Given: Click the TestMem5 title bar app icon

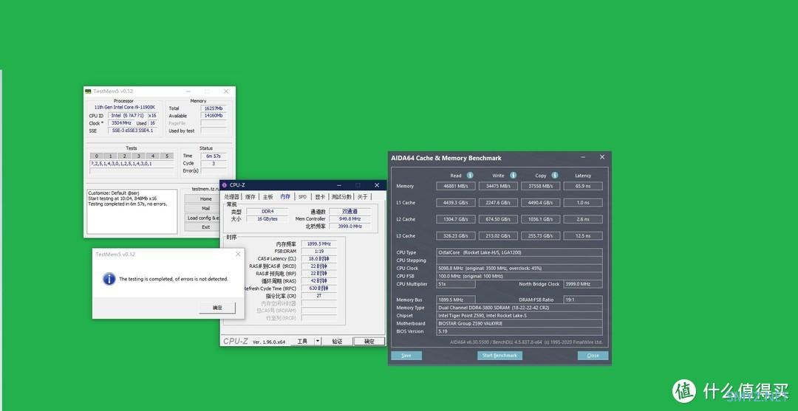Looking at the screenshot, I should tap(88, 91).
